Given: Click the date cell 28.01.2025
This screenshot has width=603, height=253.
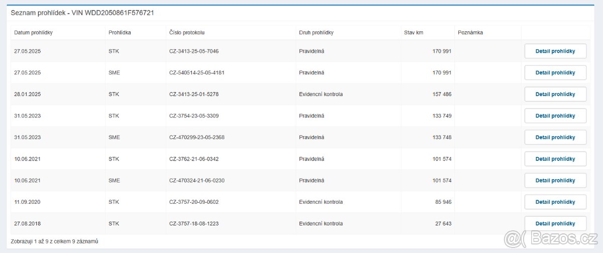Looking at the screenshot, I should tap(28, 94).
